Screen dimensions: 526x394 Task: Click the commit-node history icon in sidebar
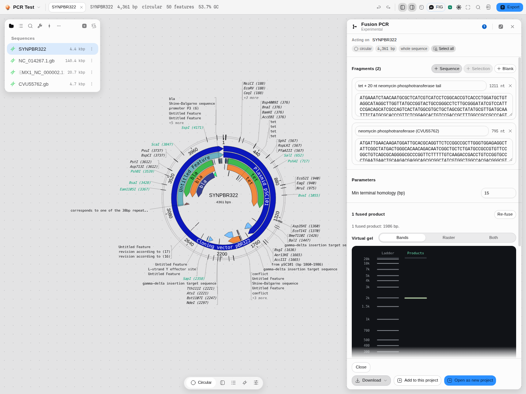coord(49,26)
